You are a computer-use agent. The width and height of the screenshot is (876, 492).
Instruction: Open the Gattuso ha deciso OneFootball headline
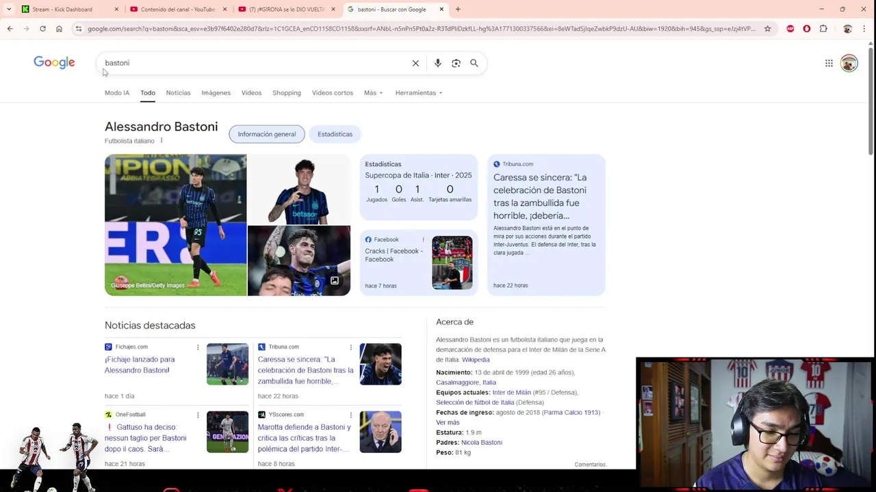click(145, 438)
